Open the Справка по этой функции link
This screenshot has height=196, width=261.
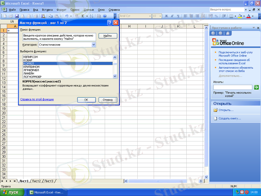coord(37,99)
